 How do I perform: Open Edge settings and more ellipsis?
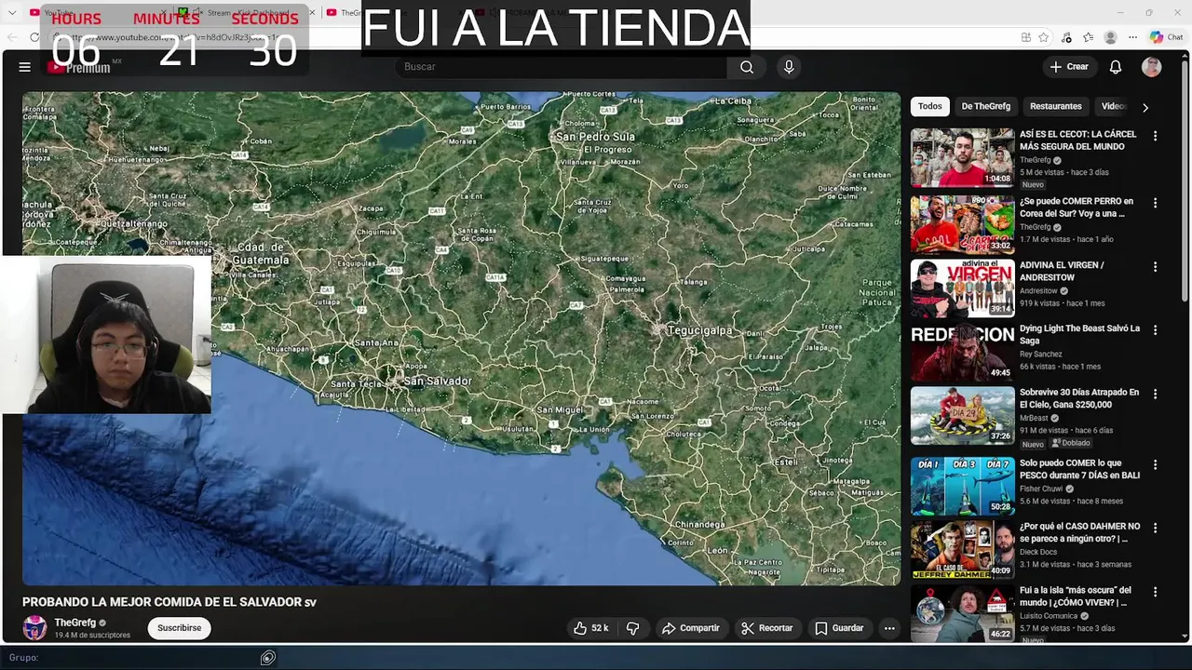coord(1132,37)
